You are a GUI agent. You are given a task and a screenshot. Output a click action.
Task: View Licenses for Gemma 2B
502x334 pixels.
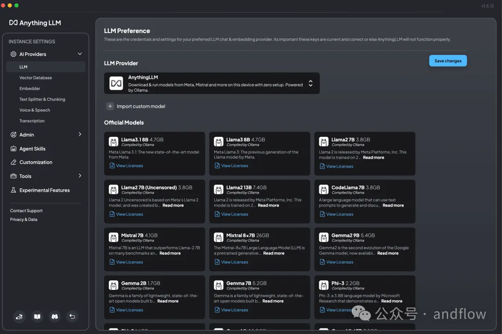126,310
